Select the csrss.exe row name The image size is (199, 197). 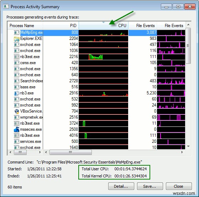(x=28, y=63)
